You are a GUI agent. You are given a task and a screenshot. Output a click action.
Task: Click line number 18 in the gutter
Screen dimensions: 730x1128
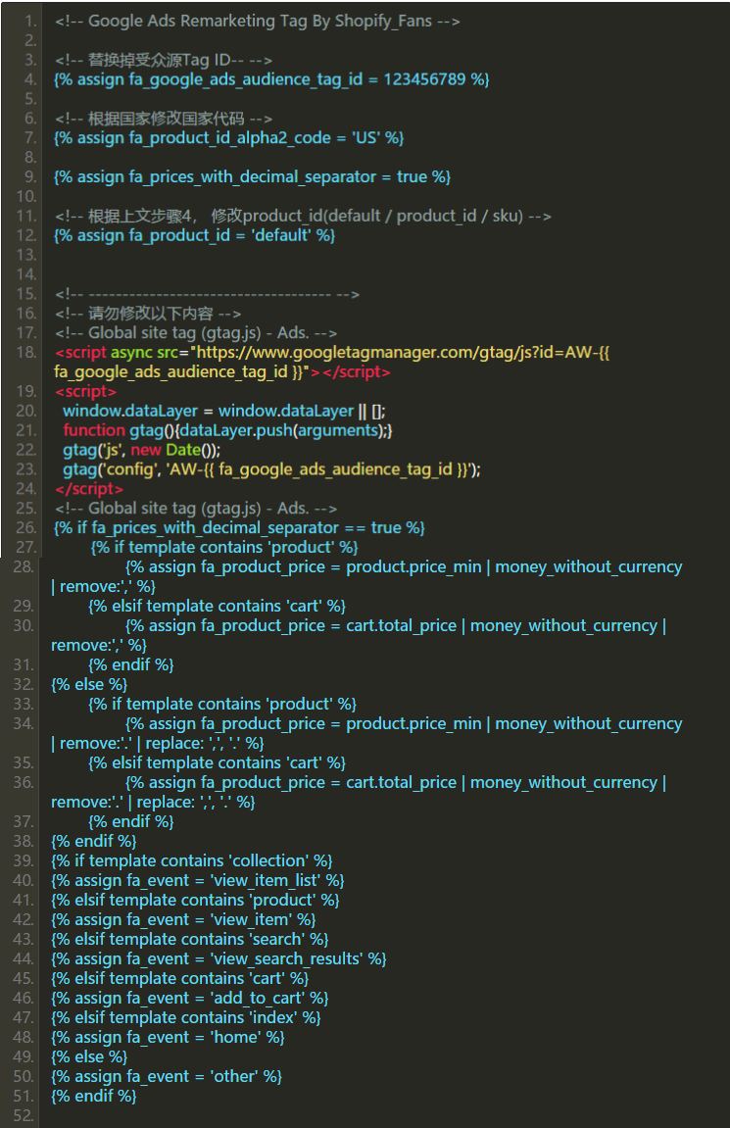[25, 353]
